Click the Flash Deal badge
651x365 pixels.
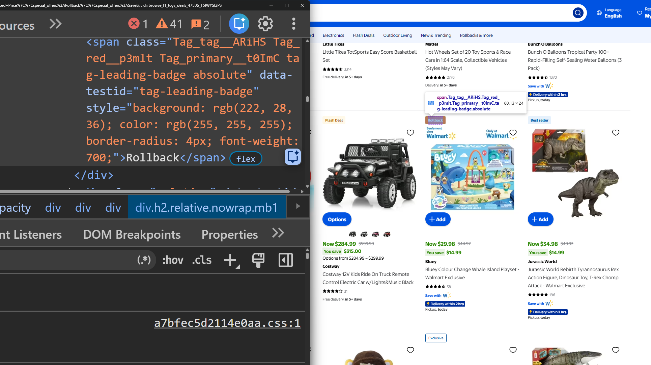334,120
